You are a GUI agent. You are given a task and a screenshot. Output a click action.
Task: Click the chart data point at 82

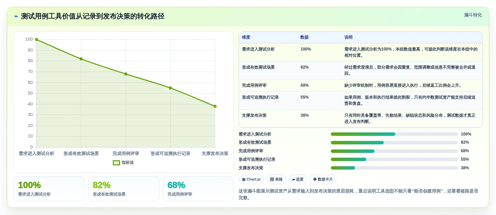click(81, 59)
